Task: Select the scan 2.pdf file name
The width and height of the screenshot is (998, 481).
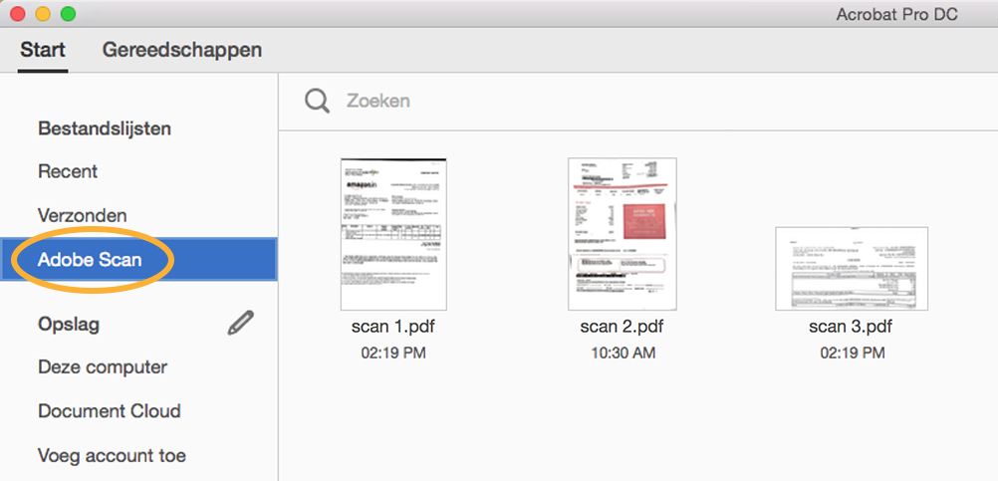Action: click(622, 327)
